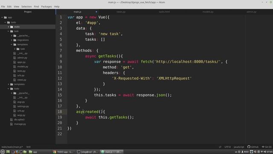Image resolution: width=273 pixels, height=154 pixels.
Task: Open db.sqlite3 in the project tree
Action: pos(19,120)
